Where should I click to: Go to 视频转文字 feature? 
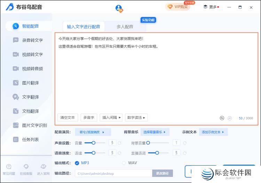click(x=32, y=55)
